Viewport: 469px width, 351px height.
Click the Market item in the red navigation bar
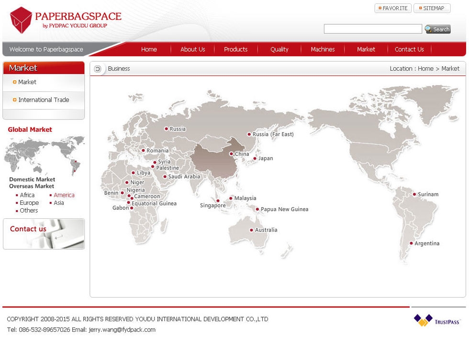(366, 50)
